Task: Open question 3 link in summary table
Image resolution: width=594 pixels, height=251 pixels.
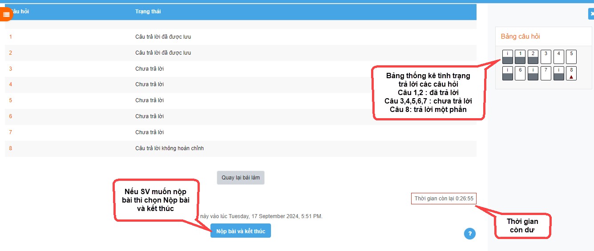Action: [x=11, y=69]
